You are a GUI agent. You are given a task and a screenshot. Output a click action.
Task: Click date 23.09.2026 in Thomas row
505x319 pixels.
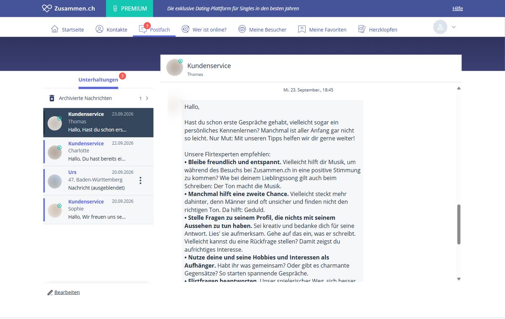pyautogui.click(x=122, y=114)
